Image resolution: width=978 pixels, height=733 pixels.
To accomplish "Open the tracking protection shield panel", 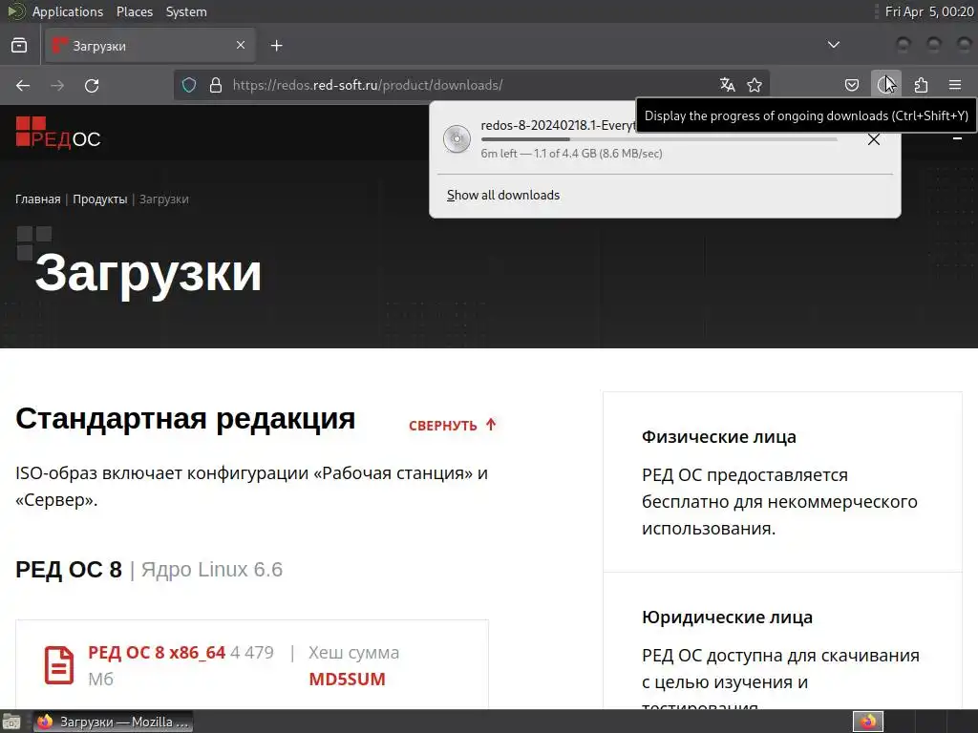I will point(189,85).
